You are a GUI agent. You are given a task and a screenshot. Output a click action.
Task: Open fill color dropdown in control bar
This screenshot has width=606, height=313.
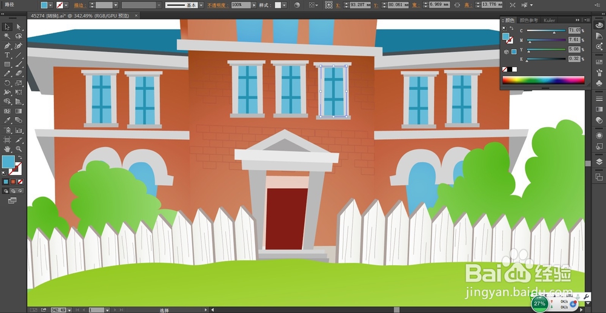(x=52, y=5)
